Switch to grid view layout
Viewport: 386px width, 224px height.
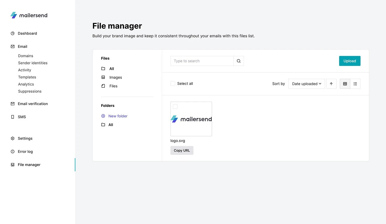click(345, 84)
